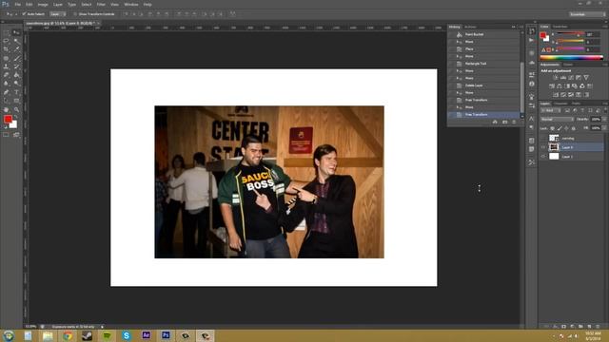Viewport: 609px width, 342px height.
Task: Open the Window menu
Action: pyautogui.click(x=131, y=4)
